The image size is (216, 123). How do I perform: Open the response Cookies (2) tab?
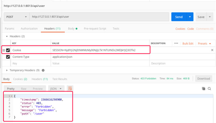pos(20,79)
